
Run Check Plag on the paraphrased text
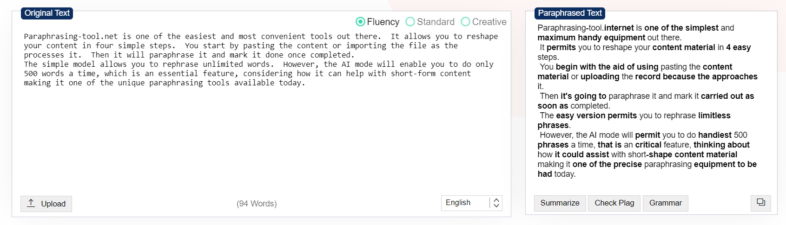point(614,203)
